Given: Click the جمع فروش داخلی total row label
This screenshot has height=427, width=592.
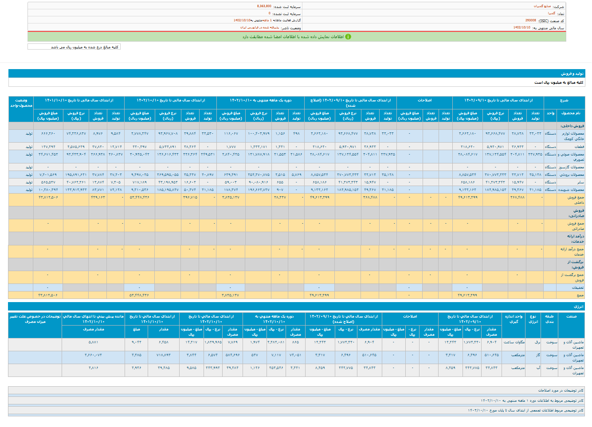Looking at the screenshot, I should [x=575, y=200].
